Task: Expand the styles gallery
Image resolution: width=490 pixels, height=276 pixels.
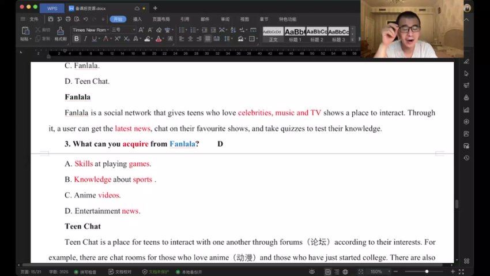Action: (x=352, y=40)
